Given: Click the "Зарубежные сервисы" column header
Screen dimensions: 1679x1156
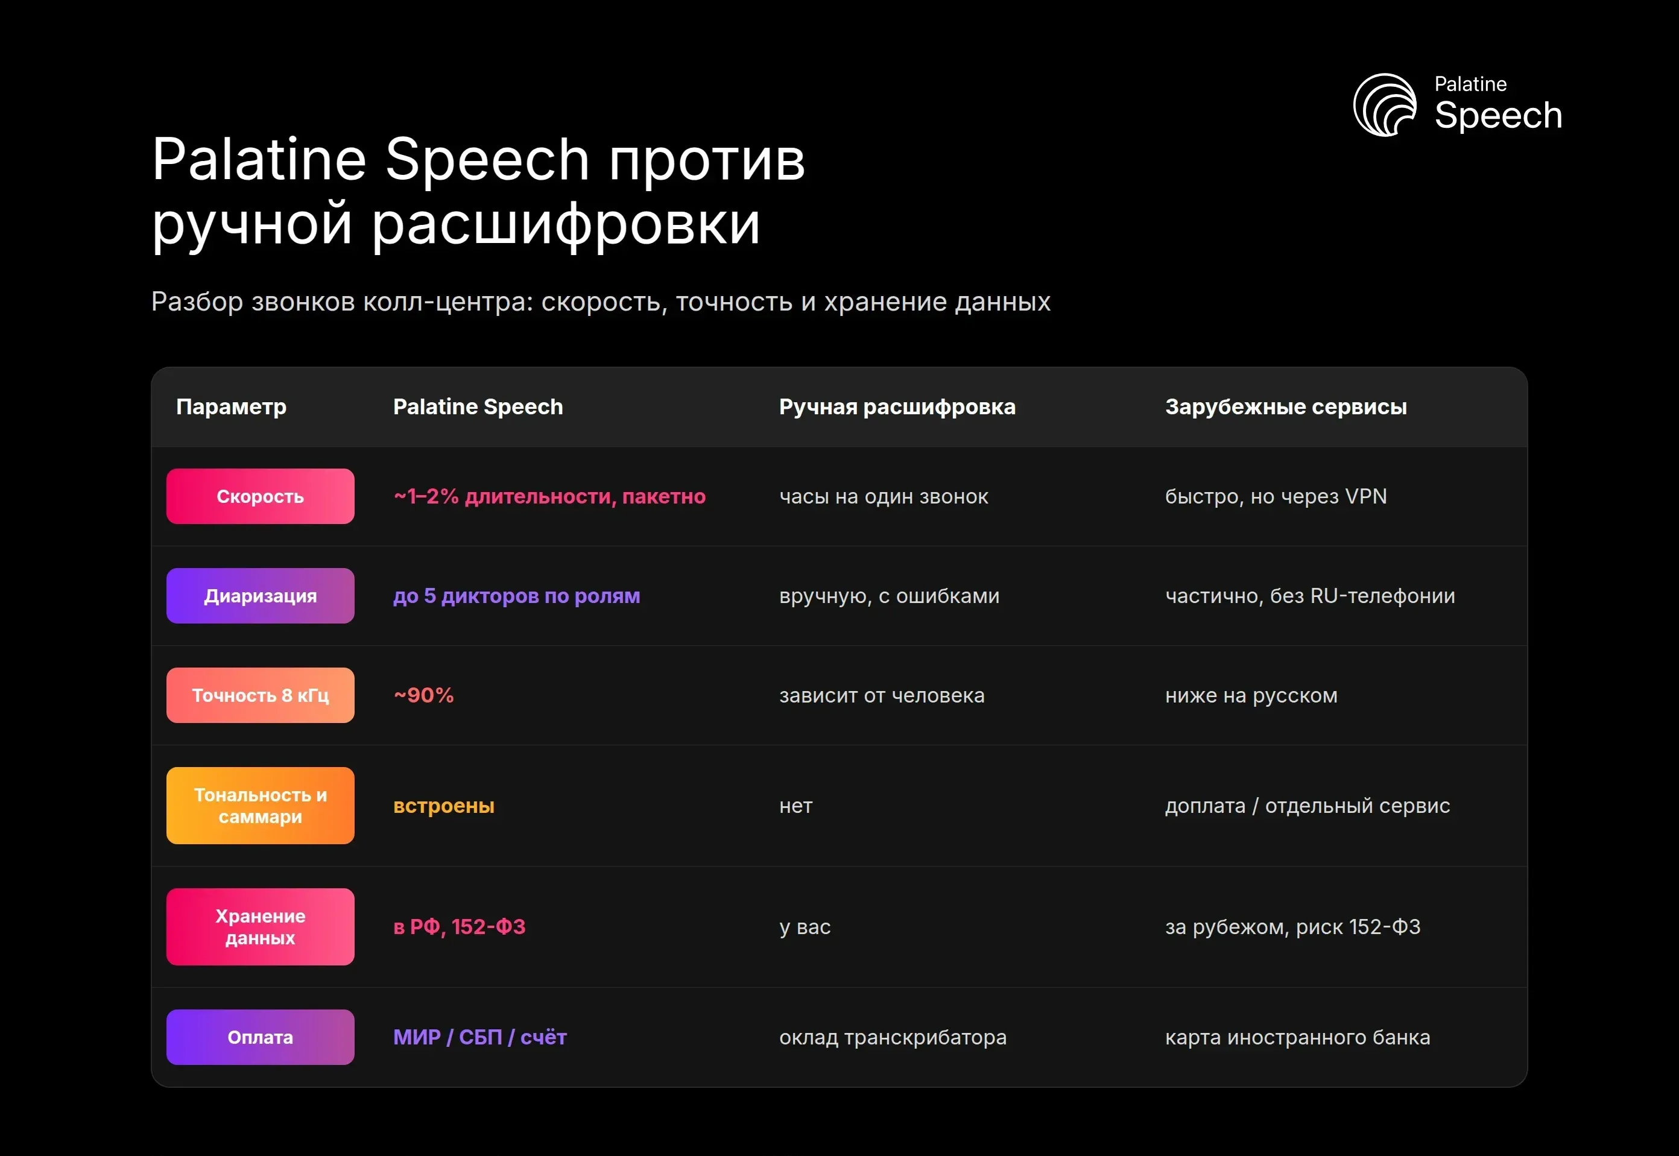Looking at the screenshot, I should (1286, 407).
